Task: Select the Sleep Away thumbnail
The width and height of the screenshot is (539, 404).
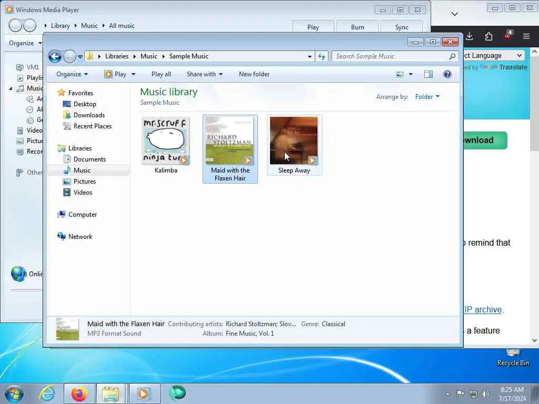Action: (294, 141)
